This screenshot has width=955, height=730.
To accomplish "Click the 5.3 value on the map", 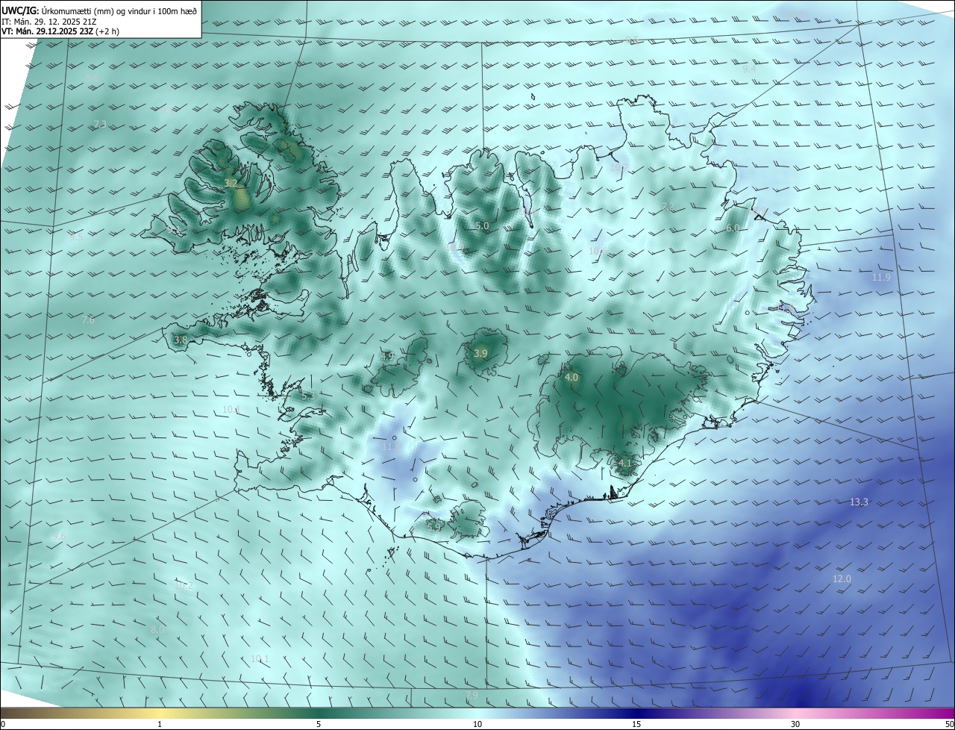I will (x=307, y=396).
